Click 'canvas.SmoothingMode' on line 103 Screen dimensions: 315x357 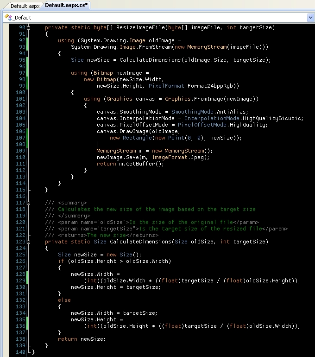coord(129,112)
